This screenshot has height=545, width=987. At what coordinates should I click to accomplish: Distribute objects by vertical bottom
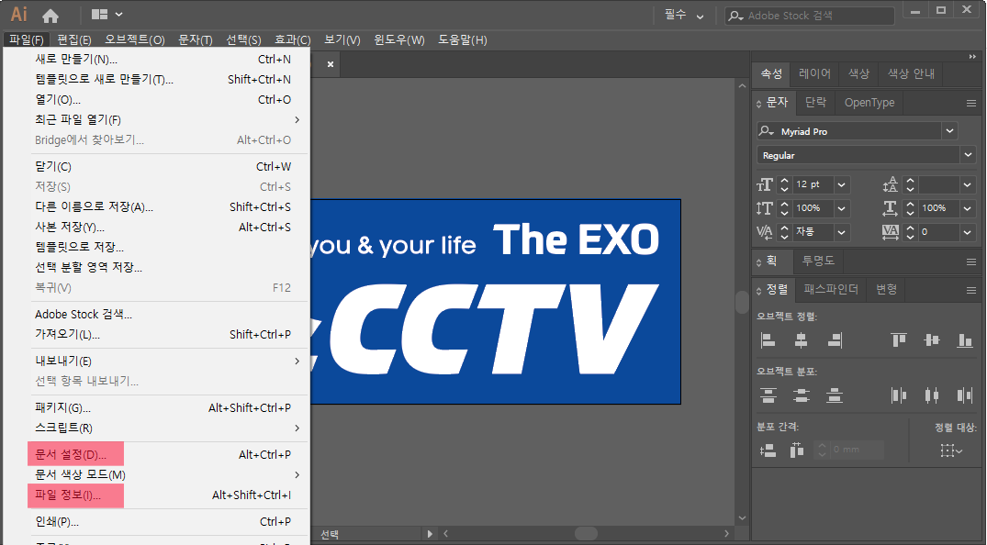click(x=835, y=395)
